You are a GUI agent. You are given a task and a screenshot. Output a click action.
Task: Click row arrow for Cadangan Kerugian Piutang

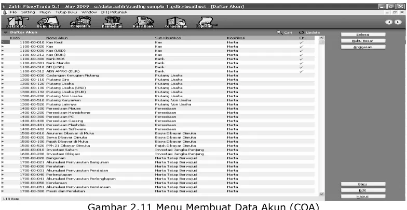[3, 76]
